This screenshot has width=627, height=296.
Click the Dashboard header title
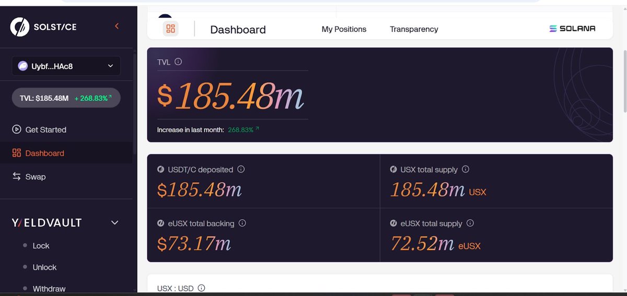tap(238, 30)
